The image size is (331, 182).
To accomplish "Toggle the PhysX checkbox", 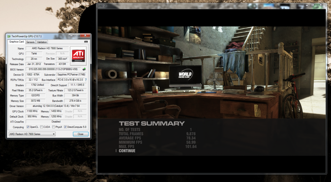I will pyautogui.click(x=54, y=127).
